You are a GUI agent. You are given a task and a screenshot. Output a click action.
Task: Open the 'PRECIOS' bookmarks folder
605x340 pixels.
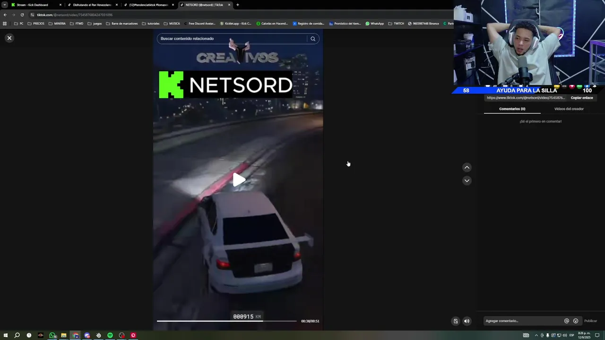coord(36,24)
